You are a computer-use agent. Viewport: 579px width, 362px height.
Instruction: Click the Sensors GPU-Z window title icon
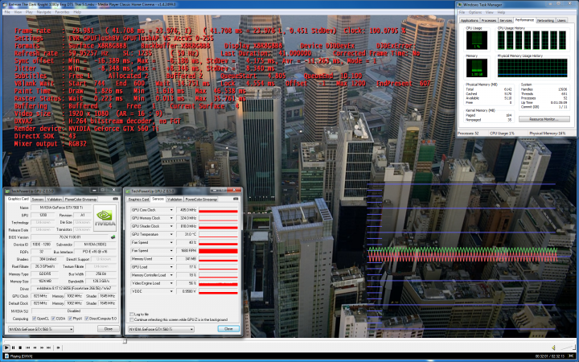[128, 191]
